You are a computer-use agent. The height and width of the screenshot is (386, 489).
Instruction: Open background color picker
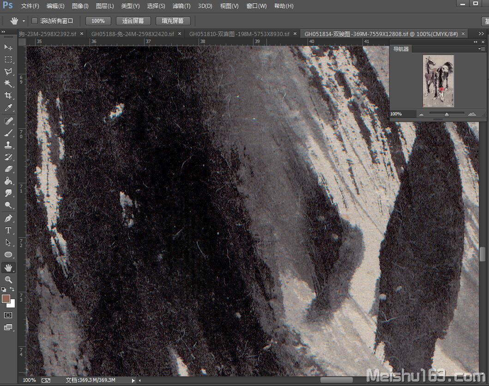tap(12, 304)
